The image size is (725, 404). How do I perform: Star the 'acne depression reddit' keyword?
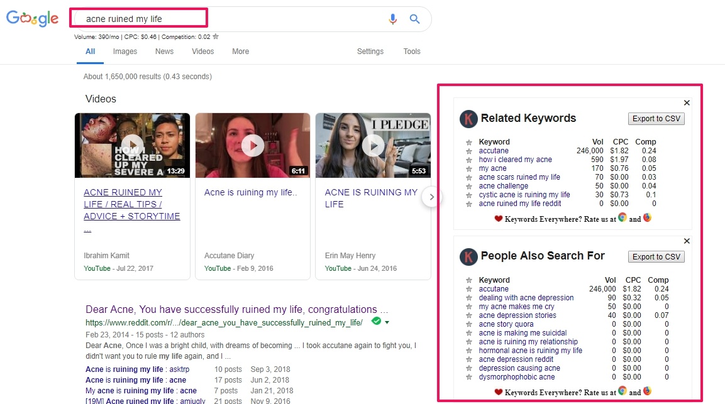469,359
